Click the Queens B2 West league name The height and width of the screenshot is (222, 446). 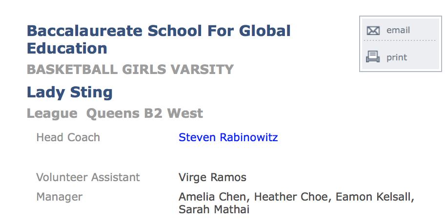[144, 113]
